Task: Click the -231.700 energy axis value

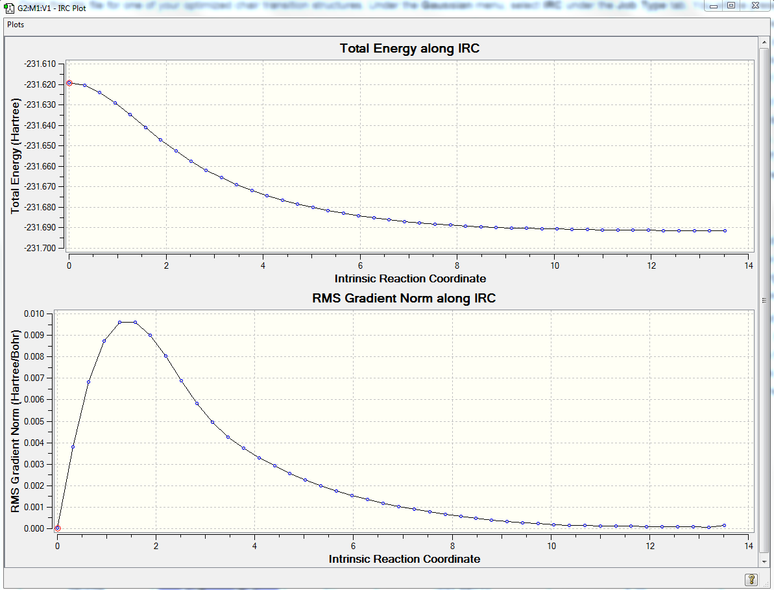Action: click(x=40, y=248)
